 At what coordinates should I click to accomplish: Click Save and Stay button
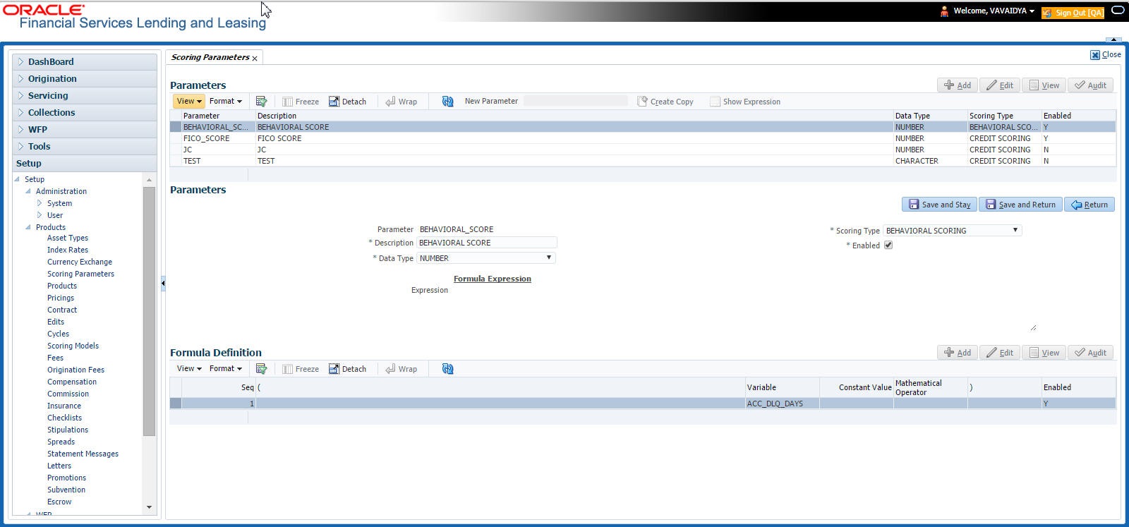click(939, 205)
